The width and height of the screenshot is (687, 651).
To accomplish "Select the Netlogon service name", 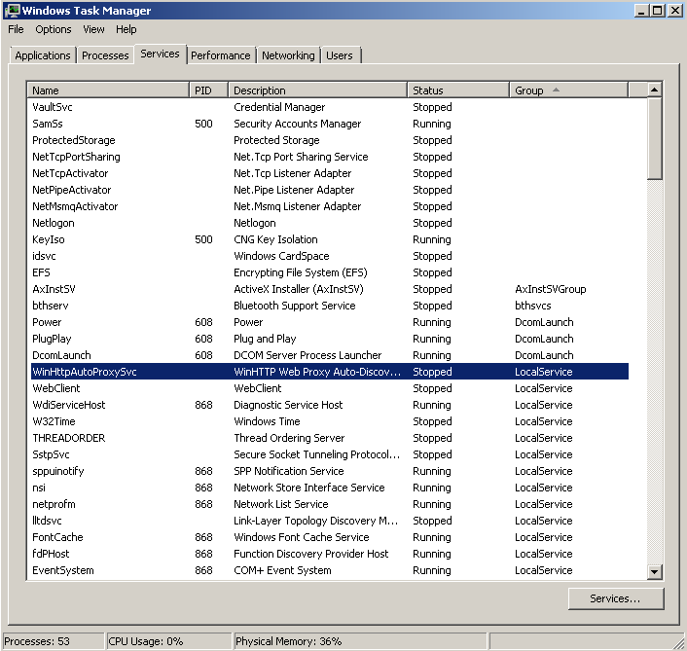I will coord(53,224).
